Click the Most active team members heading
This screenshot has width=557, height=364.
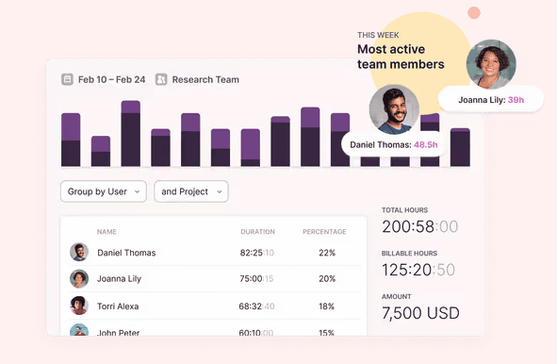(401, 57)
